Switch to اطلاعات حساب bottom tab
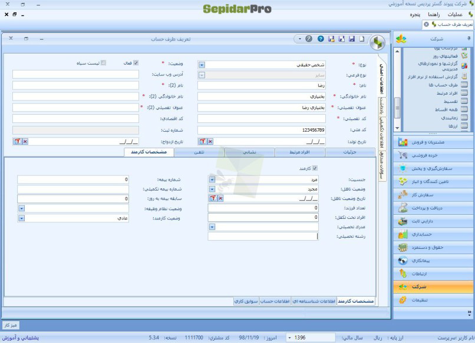Viewport: 475px width, 343px height. [275, 301]
